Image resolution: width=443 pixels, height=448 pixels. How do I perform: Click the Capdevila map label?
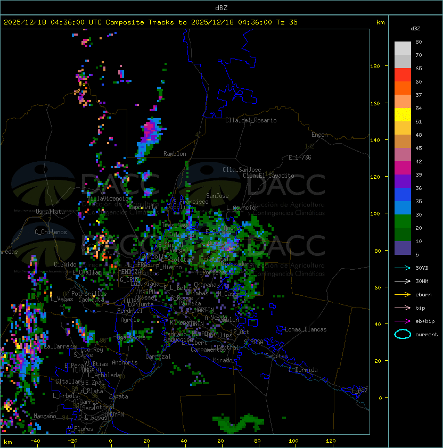(143, 207)
